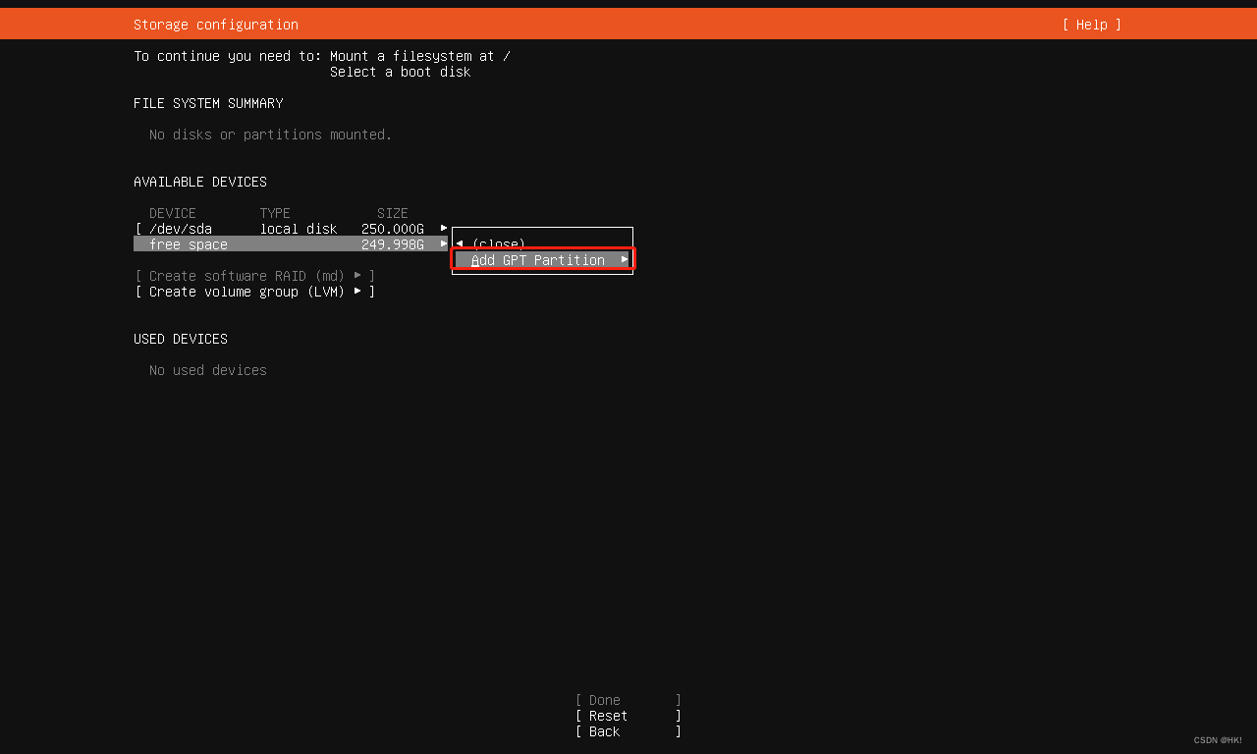Screen dimensions: 1257x754
Task: Click the USED DEVICES heading
Action: (181, 339)
